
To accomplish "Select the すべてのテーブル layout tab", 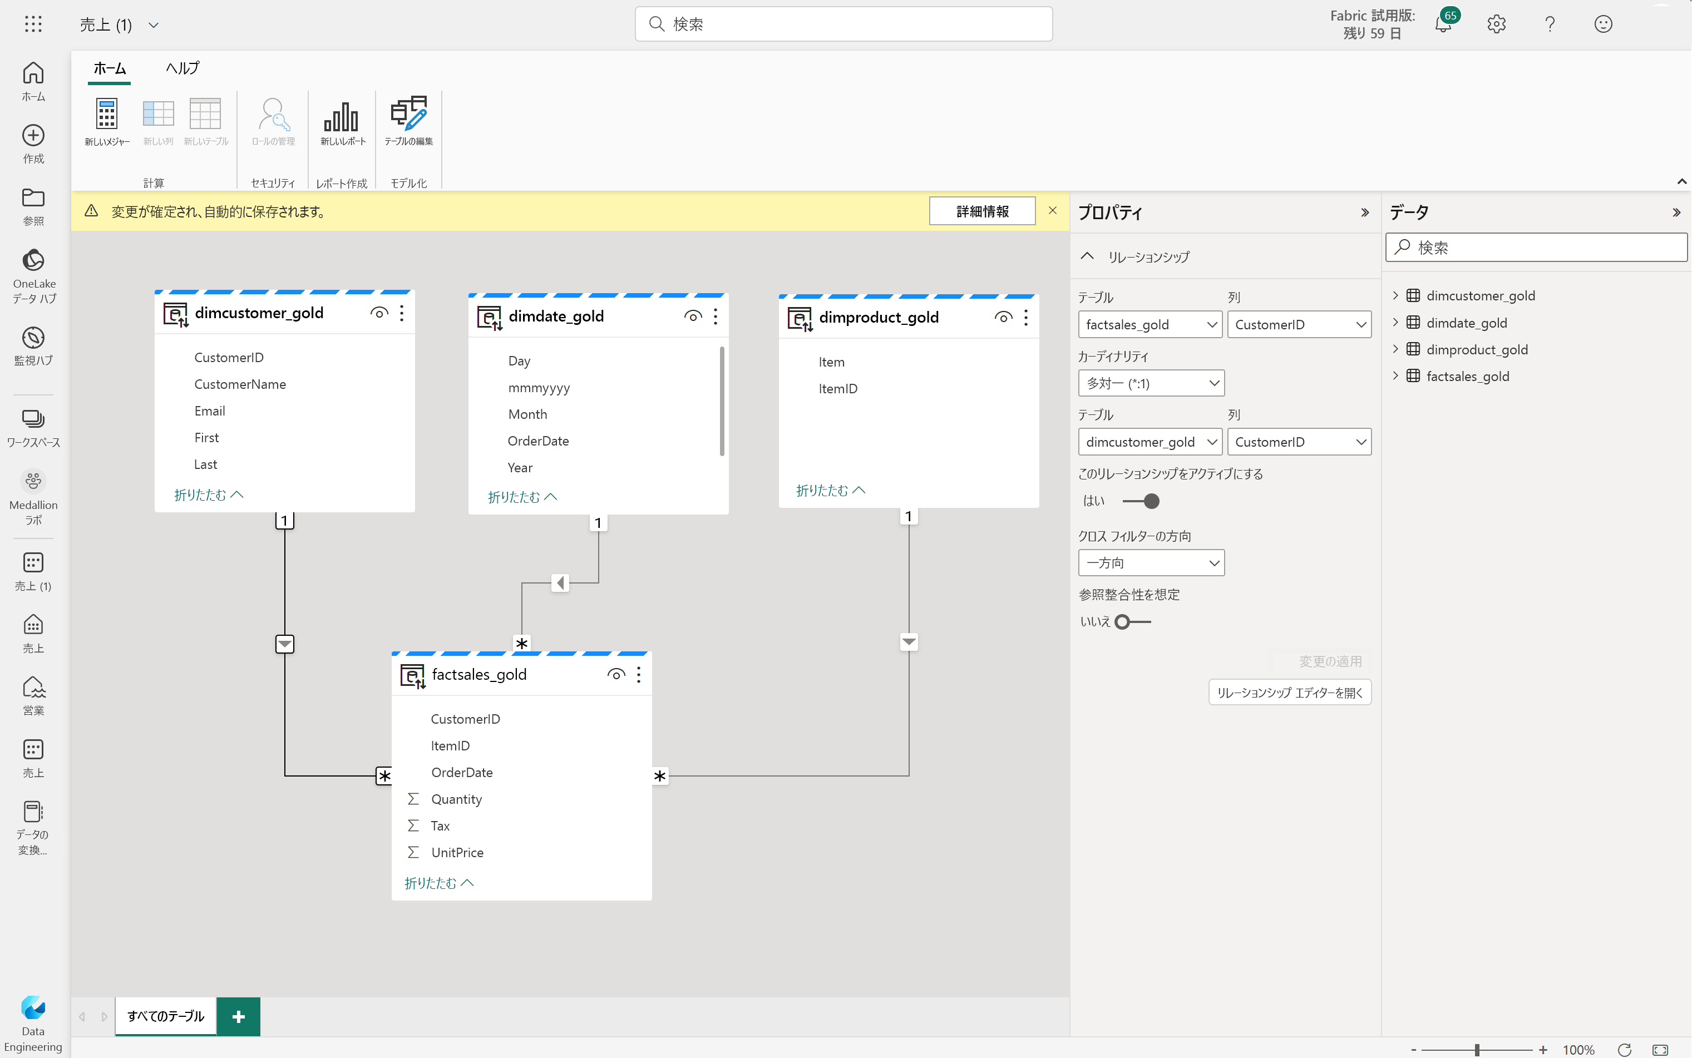I will click(x=166, y=1016).
